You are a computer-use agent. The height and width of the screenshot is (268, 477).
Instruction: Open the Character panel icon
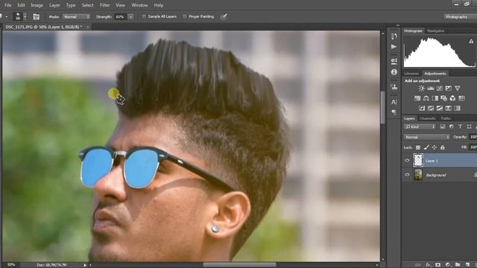394,102
